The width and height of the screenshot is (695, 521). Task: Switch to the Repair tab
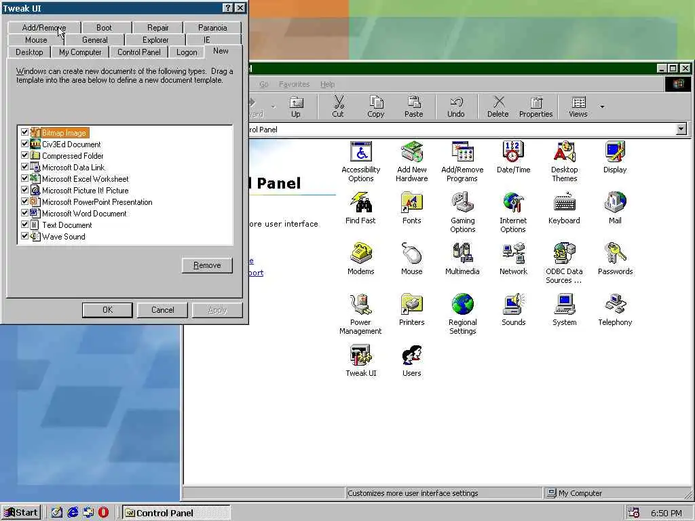pyautogui.click(x=157, y=27)
